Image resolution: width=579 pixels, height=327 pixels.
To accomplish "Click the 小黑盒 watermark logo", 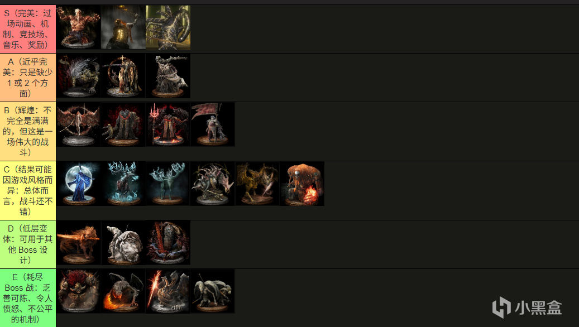I will click(527, 307).
